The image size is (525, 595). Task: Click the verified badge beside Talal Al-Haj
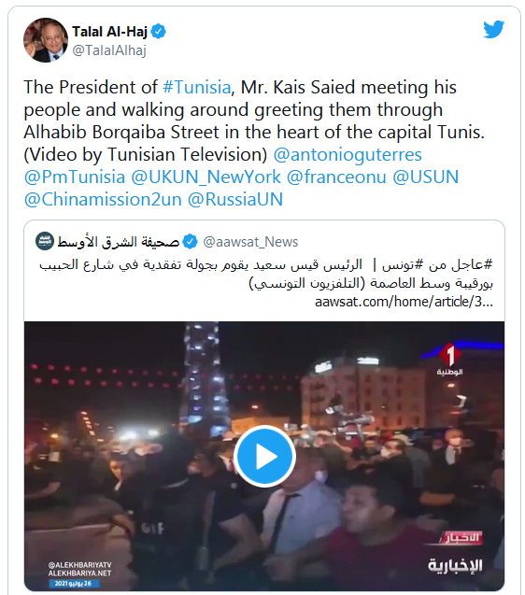click(158, 32)
